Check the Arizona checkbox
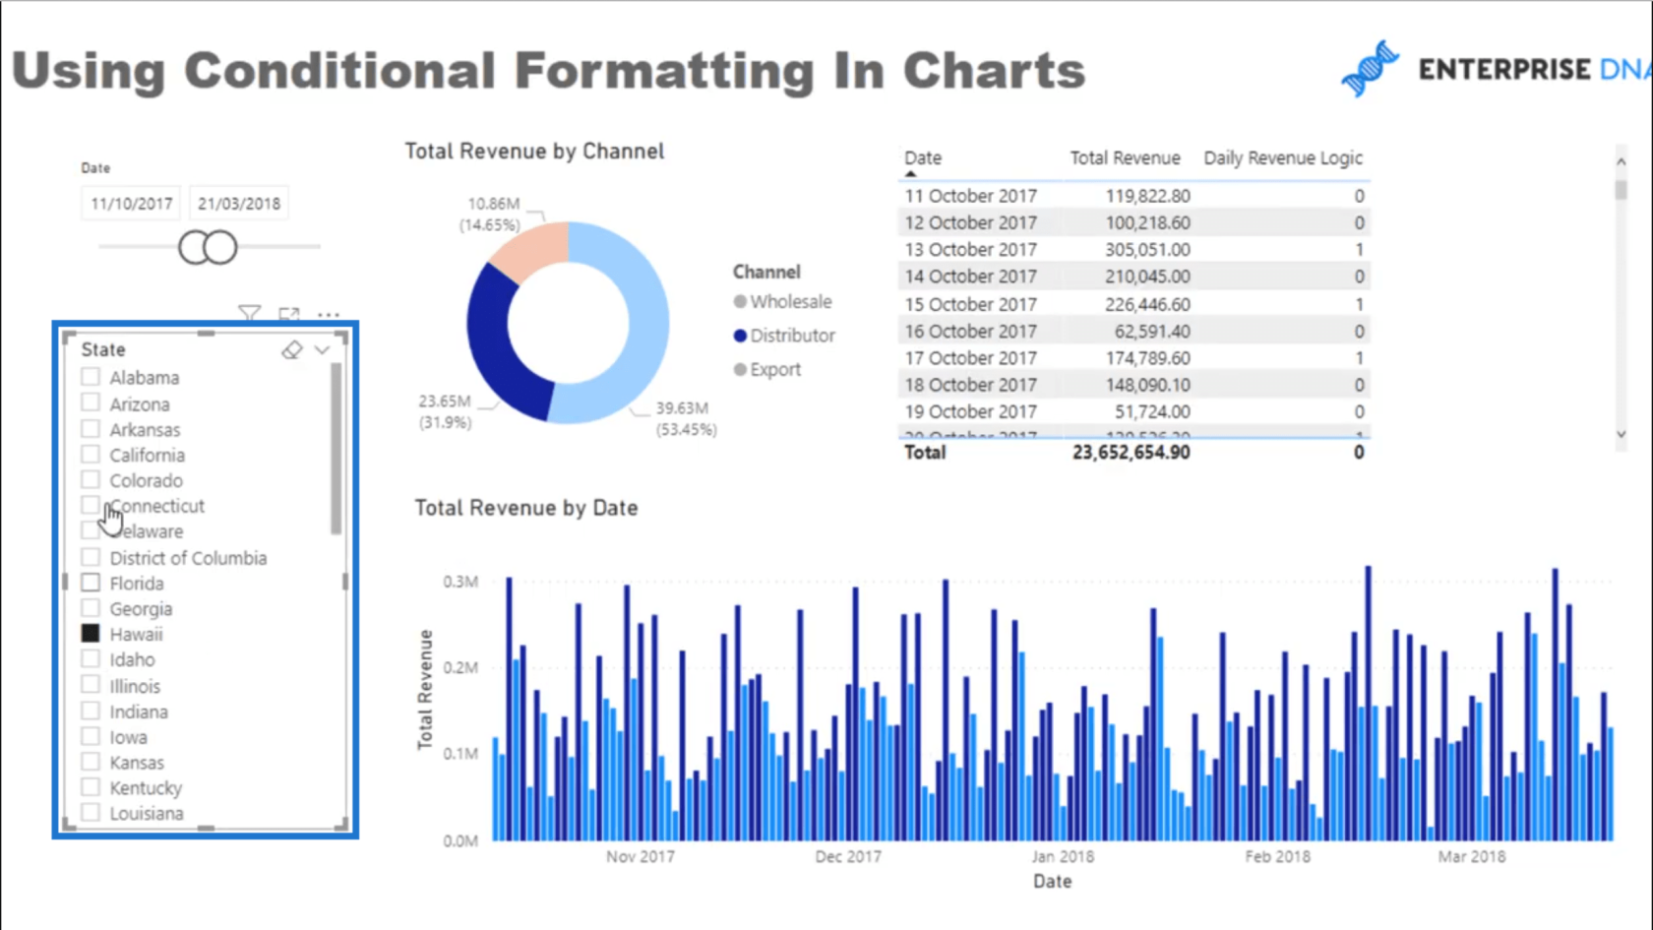The image size is (1653, 930). click(91, 403)
